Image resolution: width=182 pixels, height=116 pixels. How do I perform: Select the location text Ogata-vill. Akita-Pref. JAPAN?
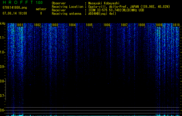[113, 7]
